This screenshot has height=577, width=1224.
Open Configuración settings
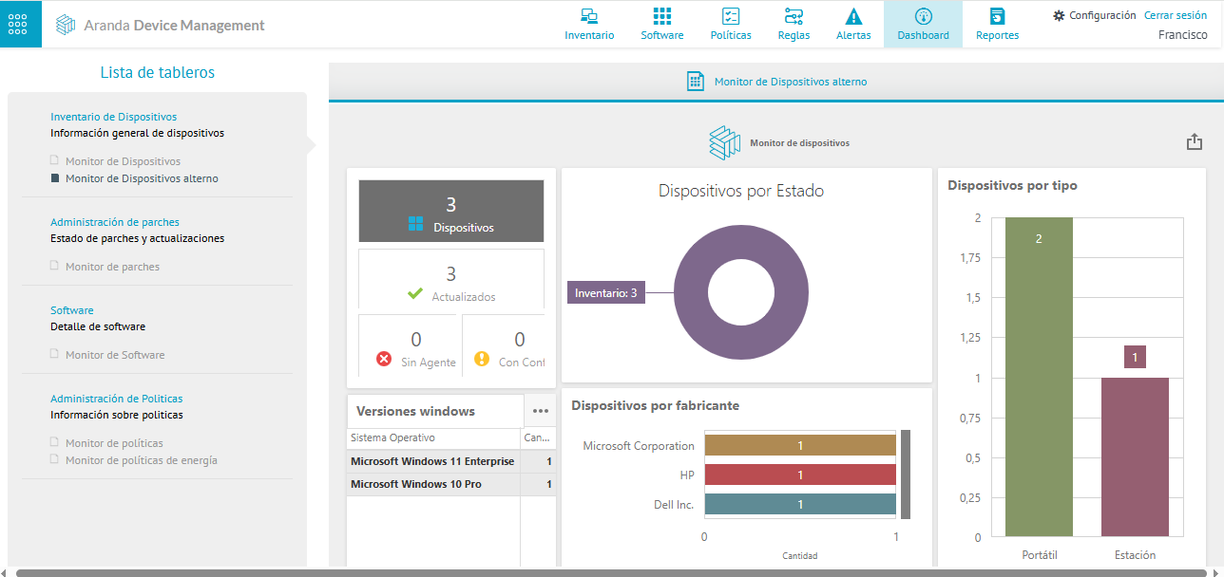tap(1095, 15)
